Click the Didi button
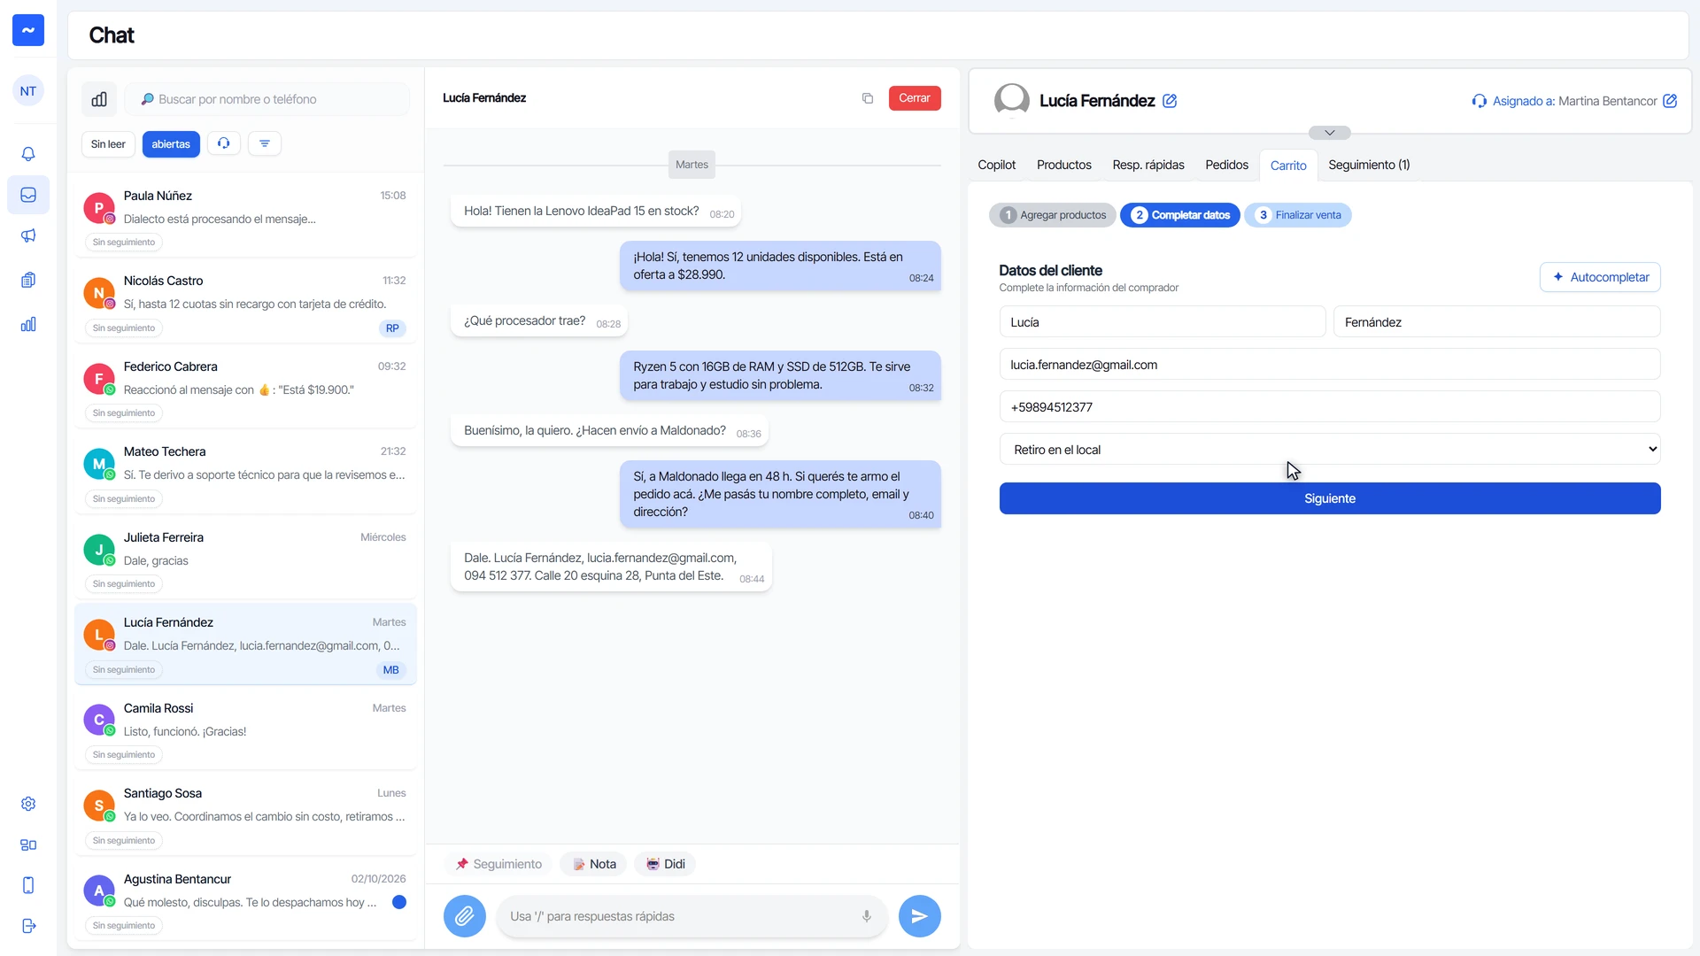This screenshot has height=956, width=1700. [x=665, y=864]
